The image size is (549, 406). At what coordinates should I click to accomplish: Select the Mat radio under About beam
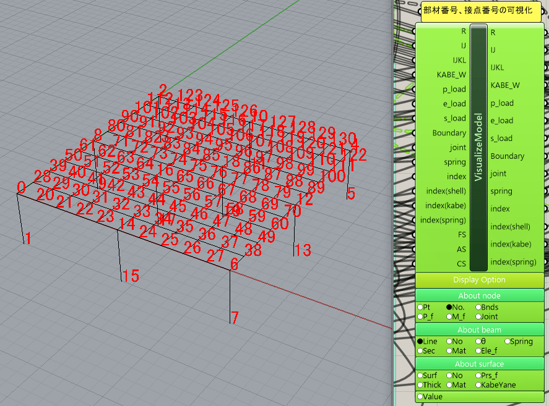click(x=449, y=351)
